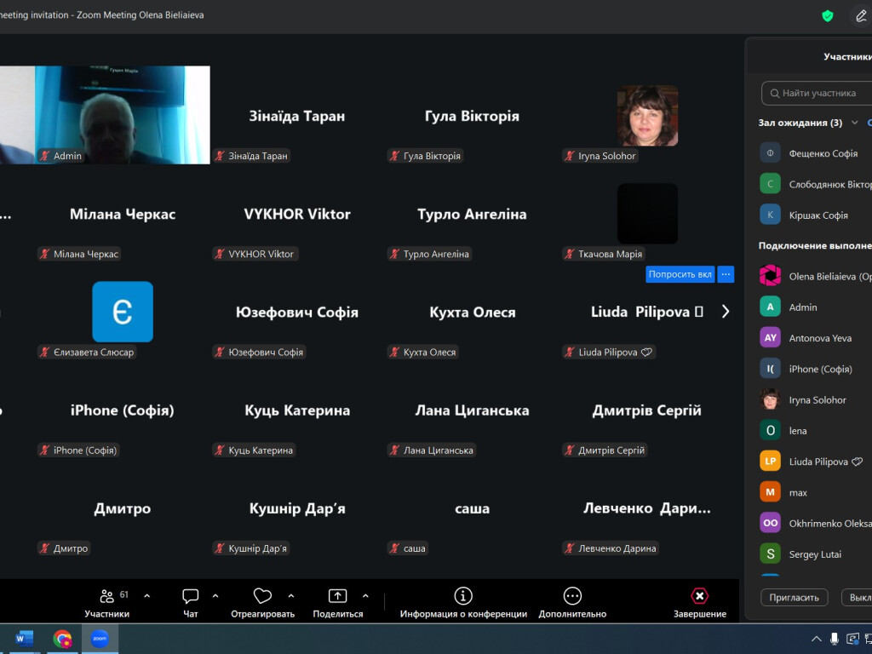Click muted mic icon on VYKHOR Viktor tile

click(x=221, y=254)
